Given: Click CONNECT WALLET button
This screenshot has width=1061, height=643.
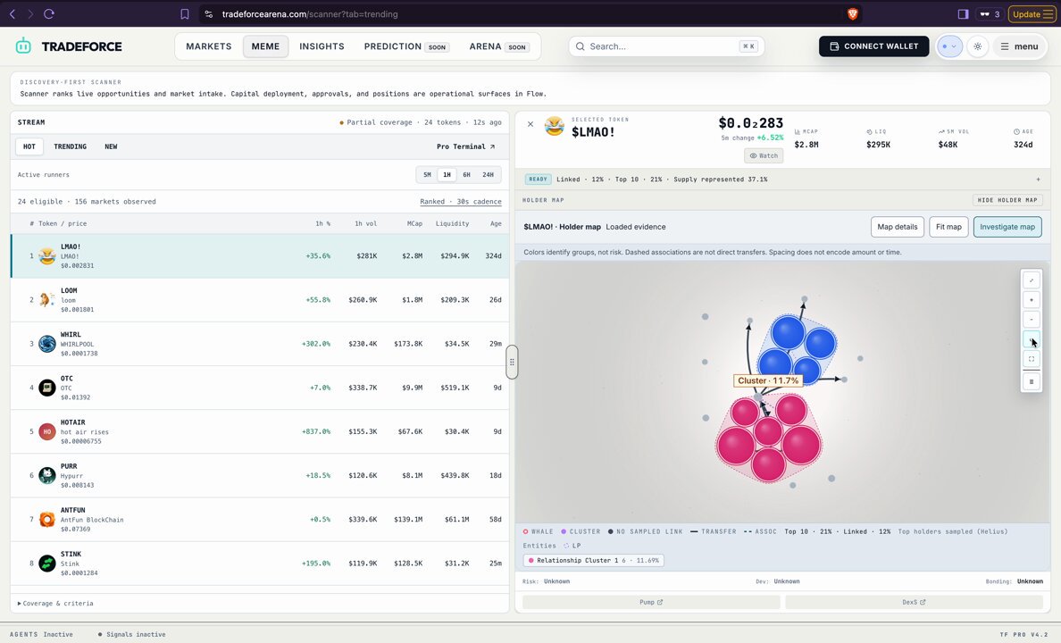Looking at the screenshot, I should pos(873,46).
